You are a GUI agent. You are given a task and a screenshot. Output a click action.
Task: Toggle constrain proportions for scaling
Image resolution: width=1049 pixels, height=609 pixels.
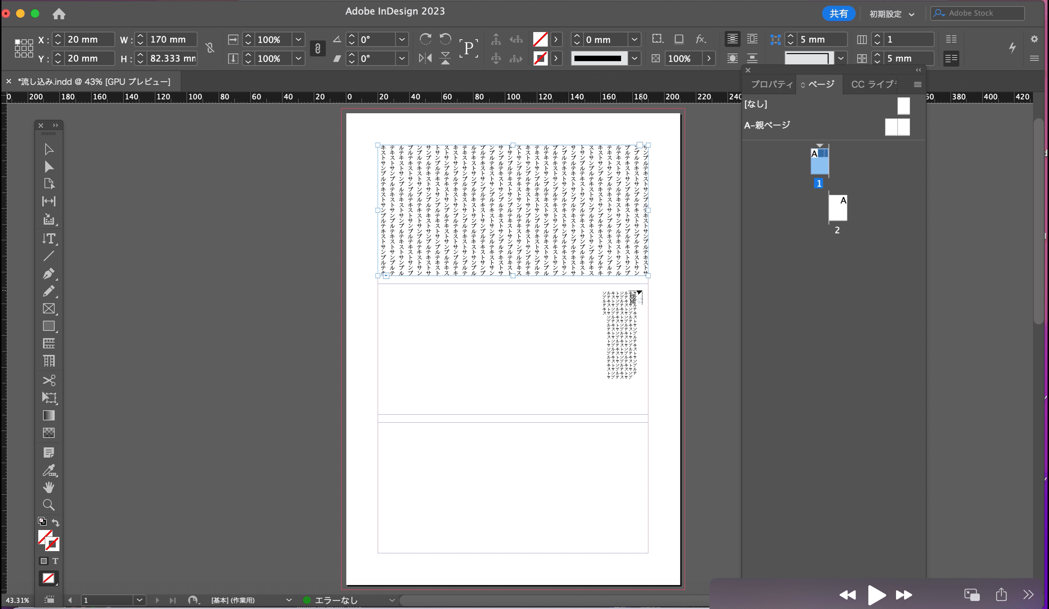317,48
